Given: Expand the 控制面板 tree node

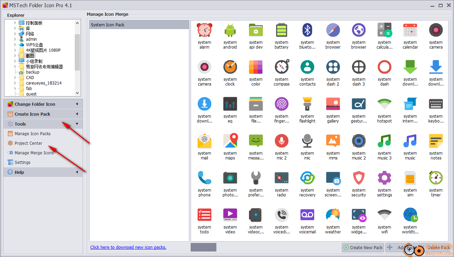Looking at the screenshot, I should (15, 23).
